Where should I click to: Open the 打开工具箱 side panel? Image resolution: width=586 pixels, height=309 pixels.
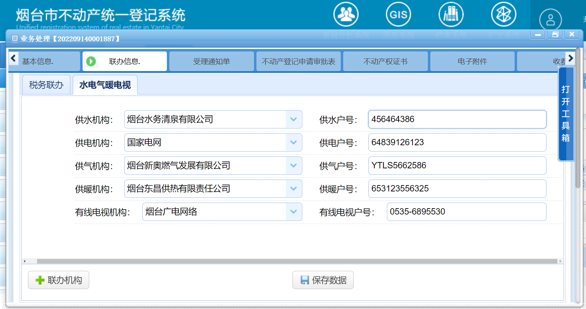(566, 114)
